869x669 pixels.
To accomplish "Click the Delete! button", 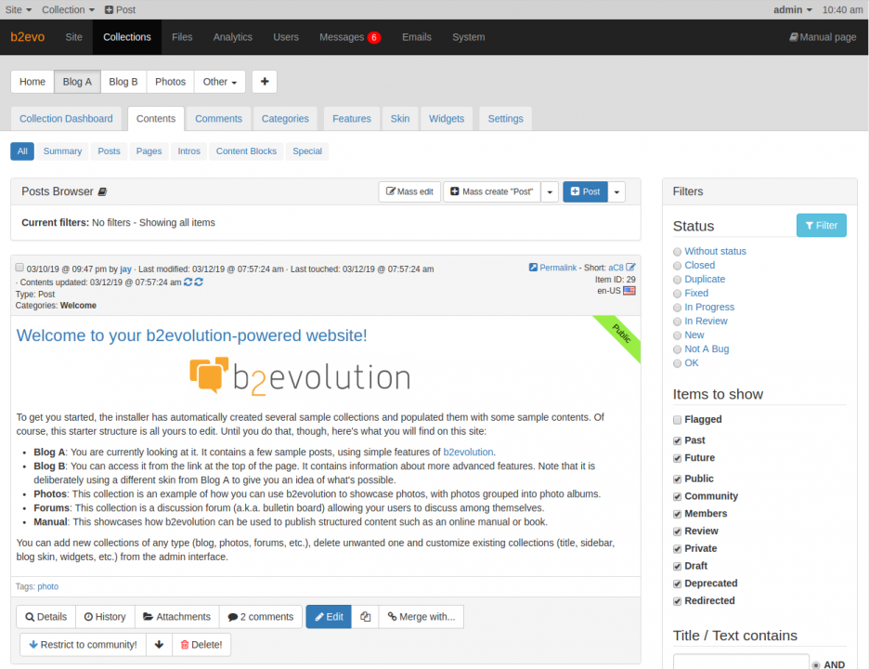I will tap(201, 645).
